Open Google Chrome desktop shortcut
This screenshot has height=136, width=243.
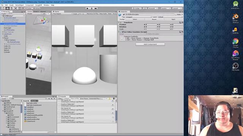coord(235,43)
